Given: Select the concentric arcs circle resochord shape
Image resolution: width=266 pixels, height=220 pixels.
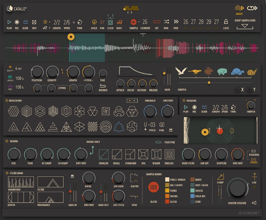Looking at the screenshot, I should pyautogui.click(x=106, y=127).
